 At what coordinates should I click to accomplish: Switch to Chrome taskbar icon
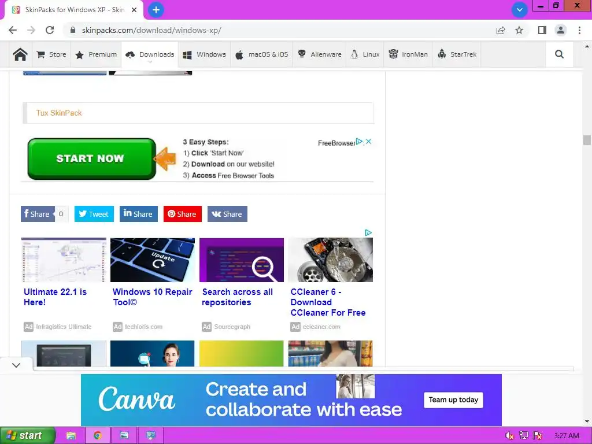point(98,435)
